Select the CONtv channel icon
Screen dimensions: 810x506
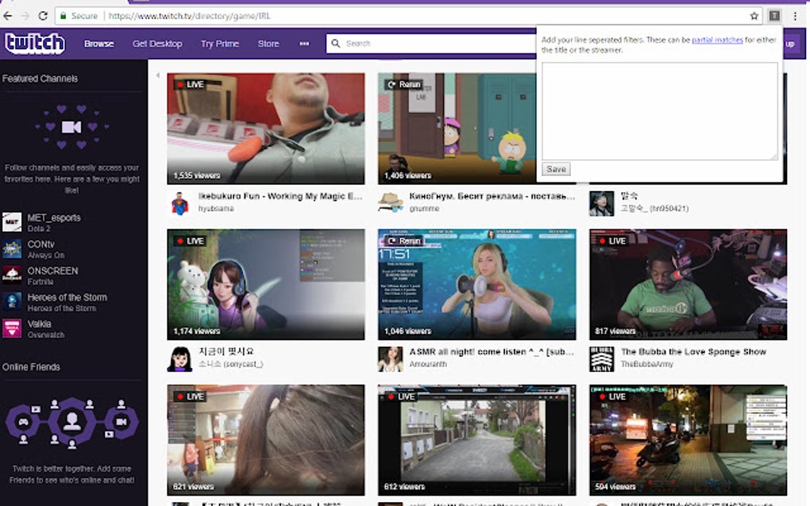click(x=12, y=249)
